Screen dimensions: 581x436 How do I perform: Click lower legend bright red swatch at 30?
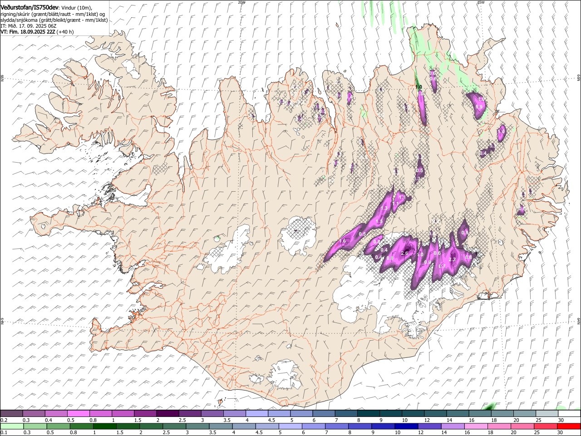point(569,426)
